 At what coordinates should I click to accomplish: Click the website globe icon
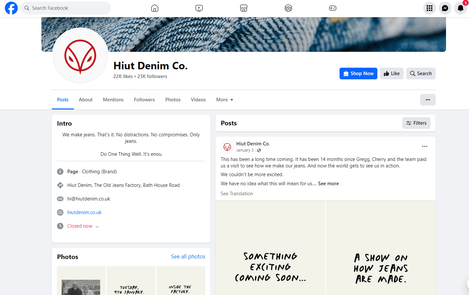60,212
